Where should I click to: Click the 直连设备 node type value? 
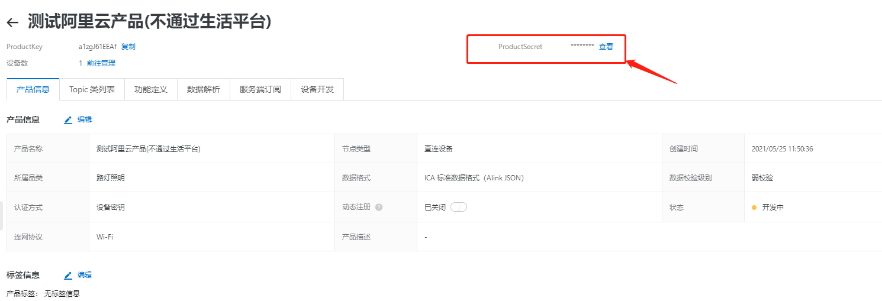439,149
